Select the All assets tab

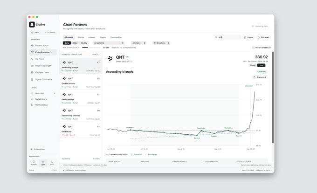(x=69, y=37)
